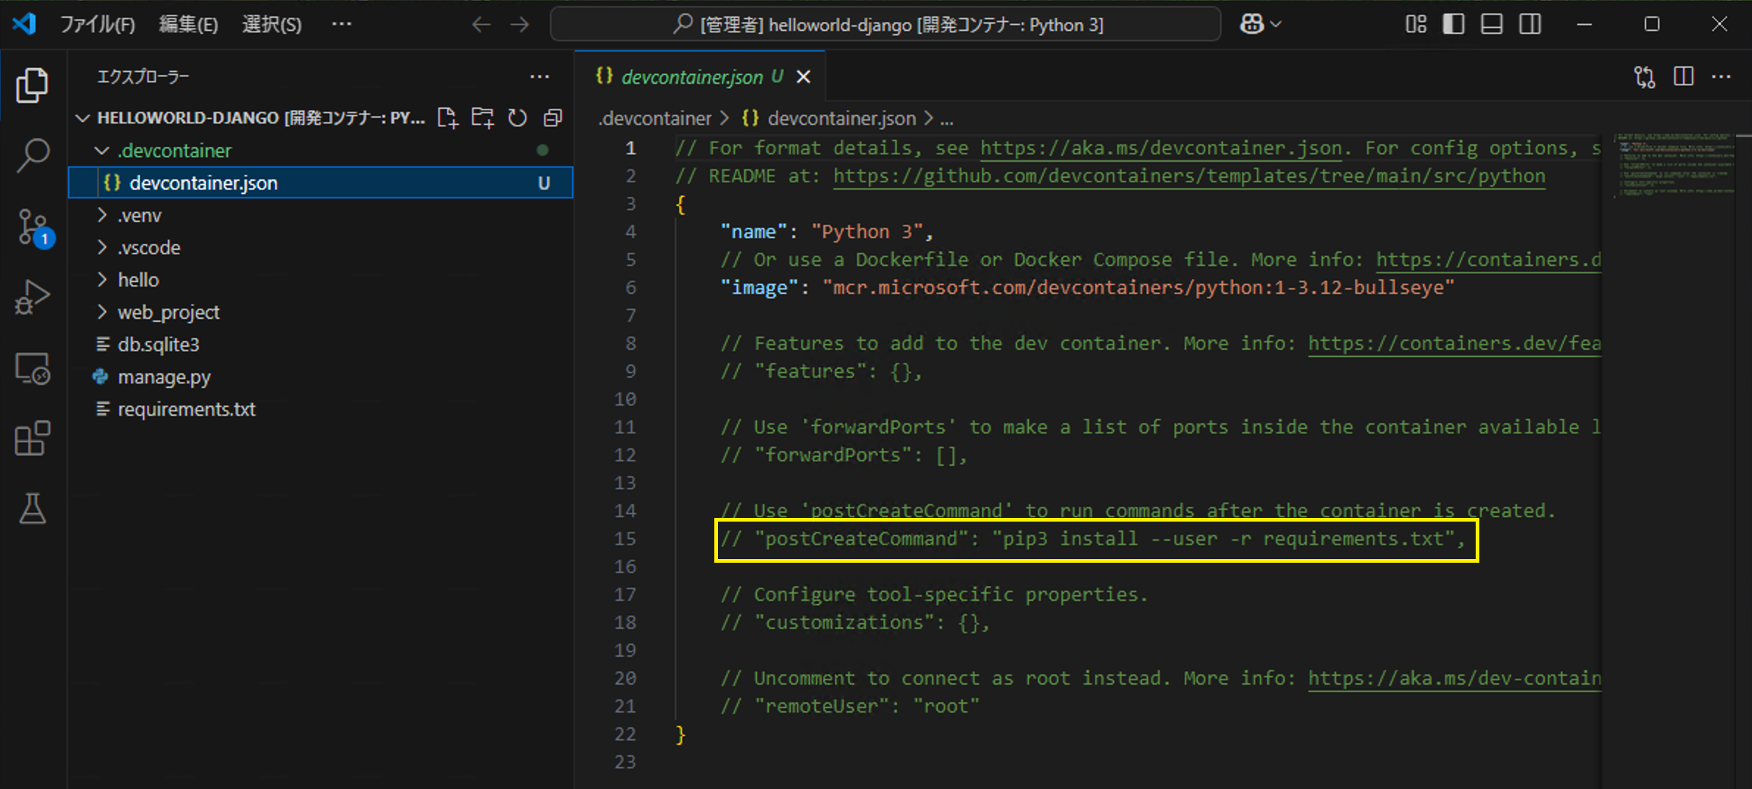Open requirements.txt file
The image size is (1752, 789).
[187, 409]
